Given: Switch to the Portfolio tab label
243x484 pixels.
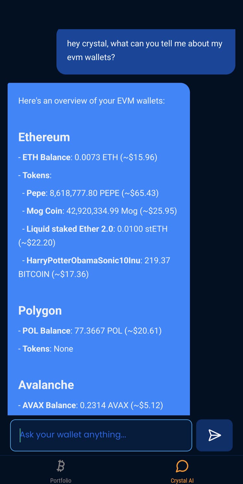Looking at the screenshot, I should point(61,480).
